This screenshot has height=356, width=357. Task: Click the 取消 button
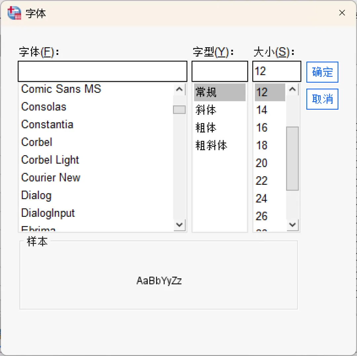click(x=322, y=99)
